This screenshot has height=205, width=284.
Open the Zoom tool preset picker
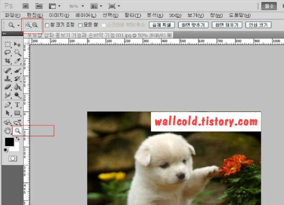(x=18, y=25)
